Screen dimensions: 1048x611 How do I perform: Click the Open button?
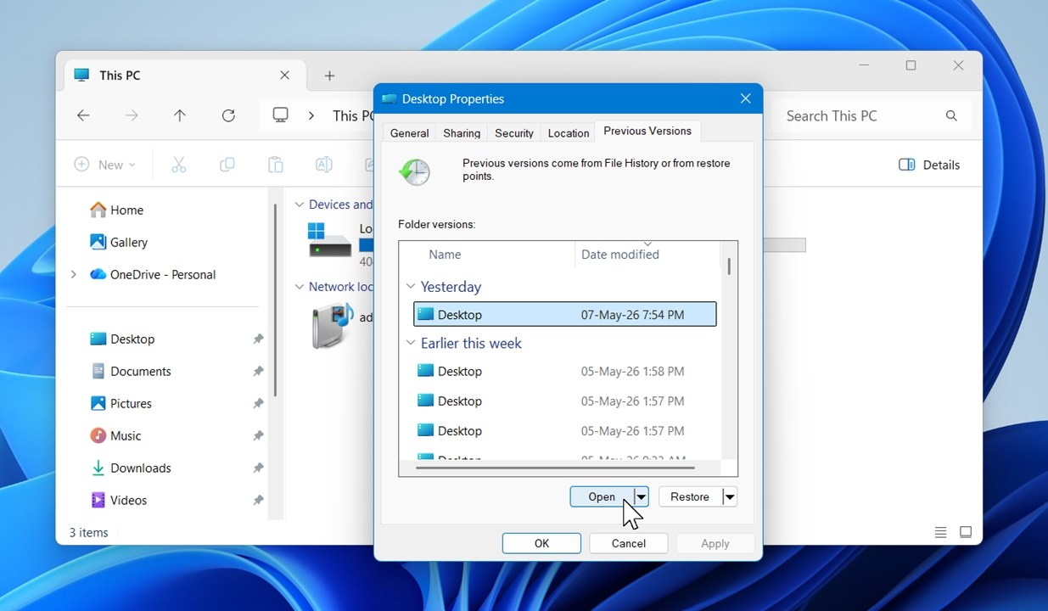[x=602, y=496]
